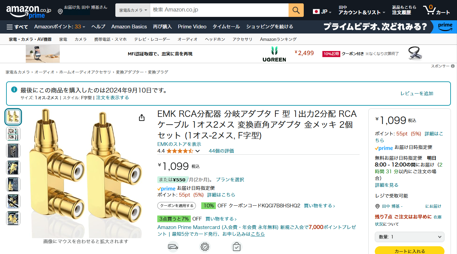
Task: Click the Japan flag language icon
Action: [x=316, y=11]
